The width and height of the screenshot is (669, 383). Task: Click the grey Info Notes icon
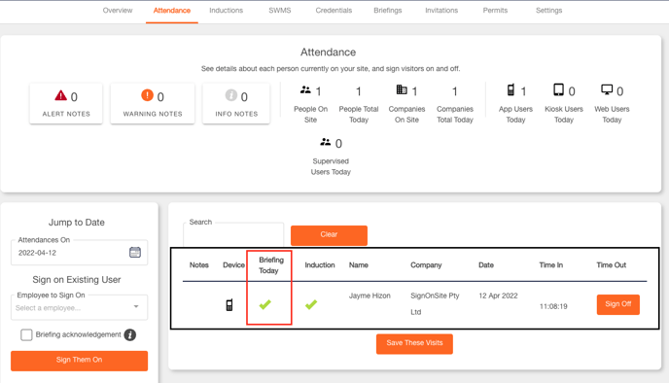coord(231,95)
